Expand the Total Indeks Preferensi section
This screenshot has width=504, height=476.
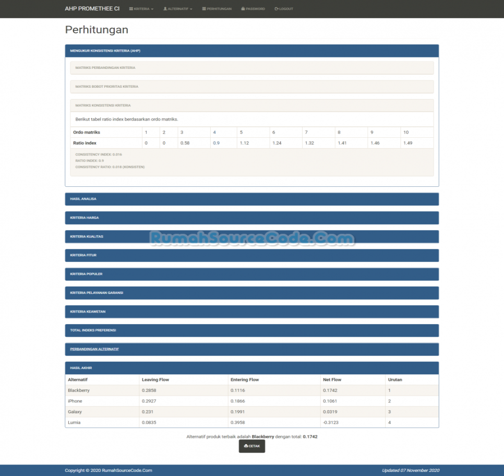click(93, 330)
